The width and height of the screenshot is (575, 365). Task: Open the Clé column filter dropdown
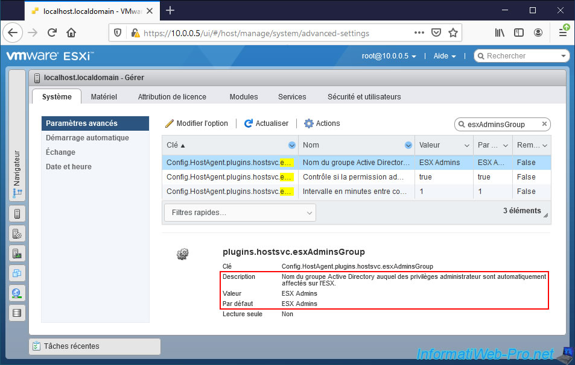pyautogui.click(x=292, y=145)
